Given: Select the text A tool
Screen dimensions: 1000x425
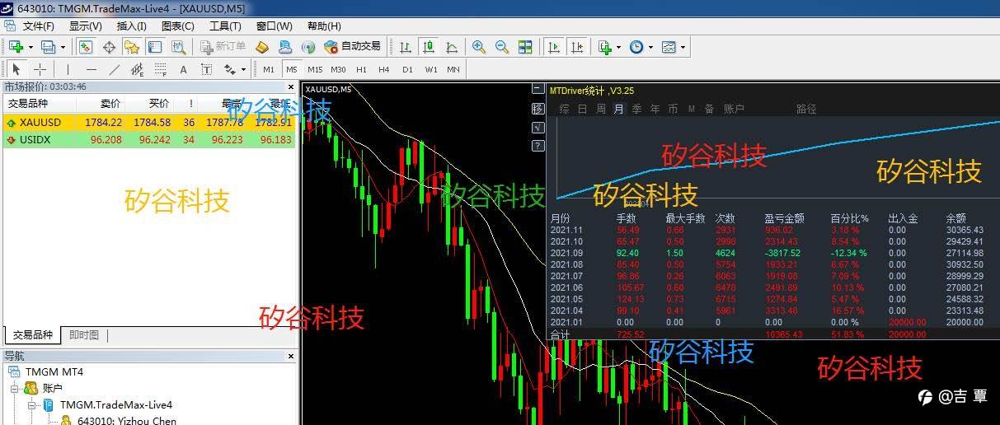Looking at the screenshot, I should pos(184,69).
